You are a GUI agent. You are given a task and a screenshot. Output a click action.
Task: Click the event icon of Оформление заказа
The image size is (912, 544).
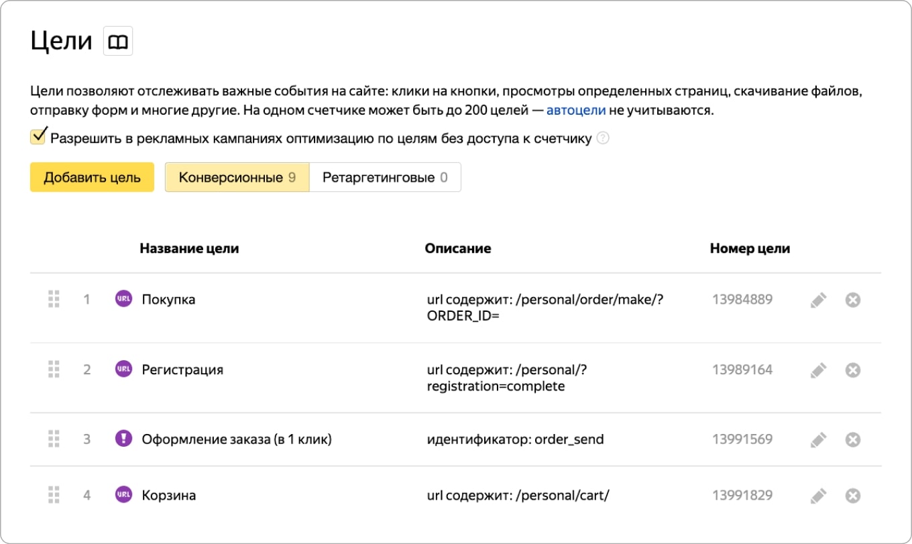point(123,439)
